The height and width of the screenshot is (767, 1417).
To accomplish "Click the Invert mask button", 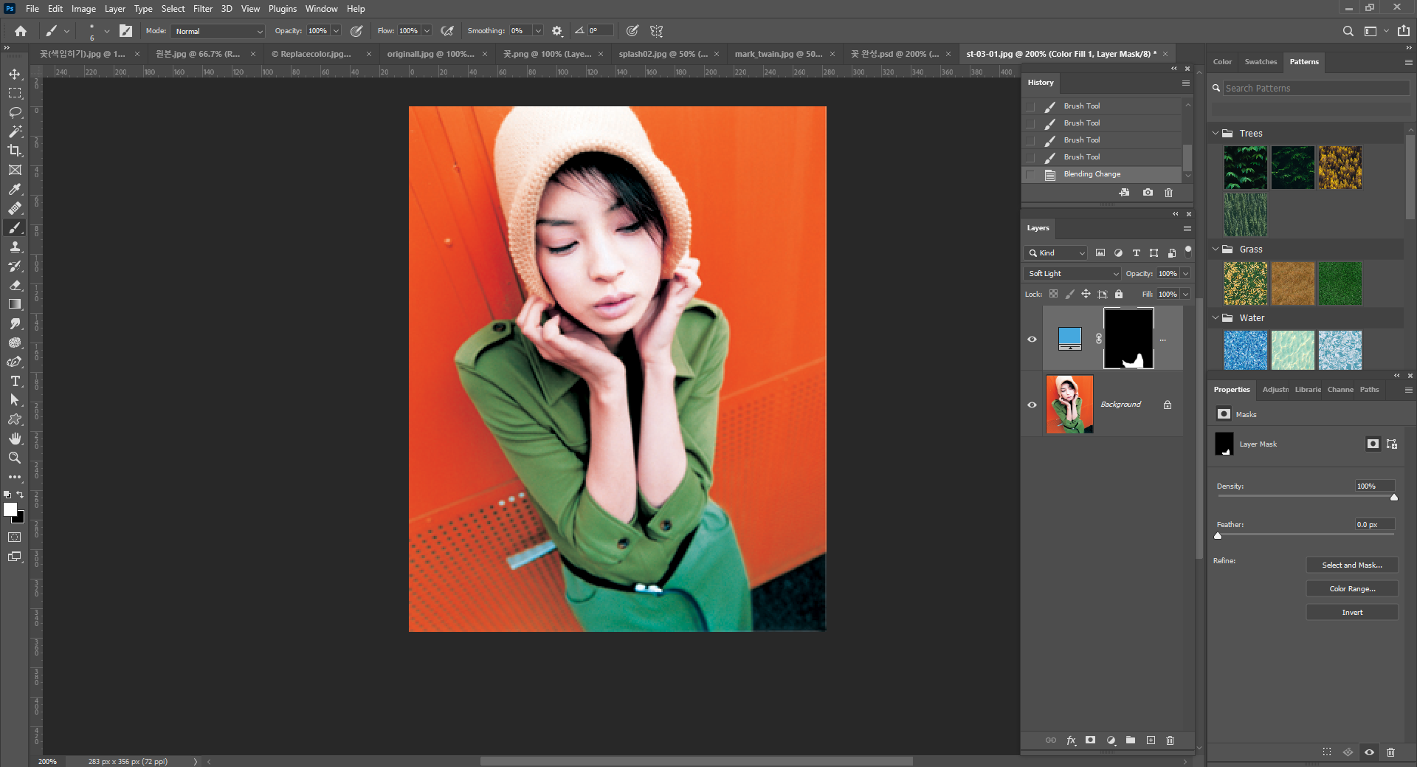I will coord(1351,612).
